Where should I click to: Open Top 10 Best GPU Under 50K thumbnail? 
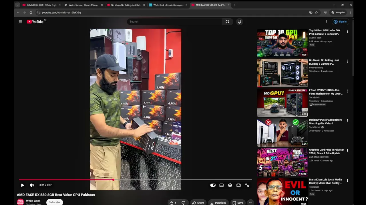282,43
